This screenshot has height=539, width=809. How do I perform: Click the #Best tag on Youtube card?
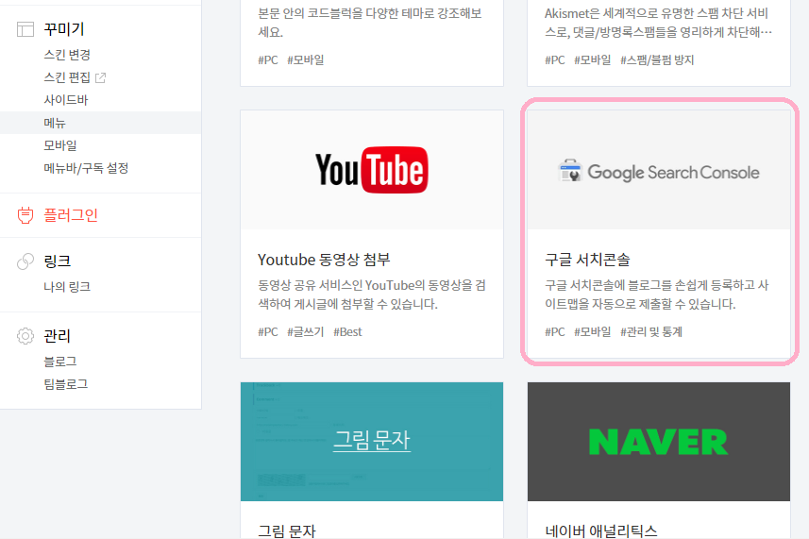click(x=347, y=331)
